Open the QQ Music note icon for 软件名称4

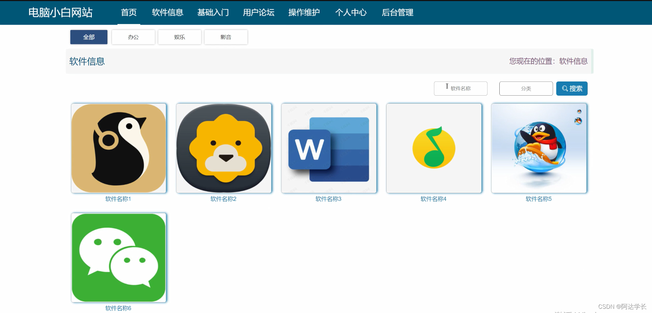434,148
